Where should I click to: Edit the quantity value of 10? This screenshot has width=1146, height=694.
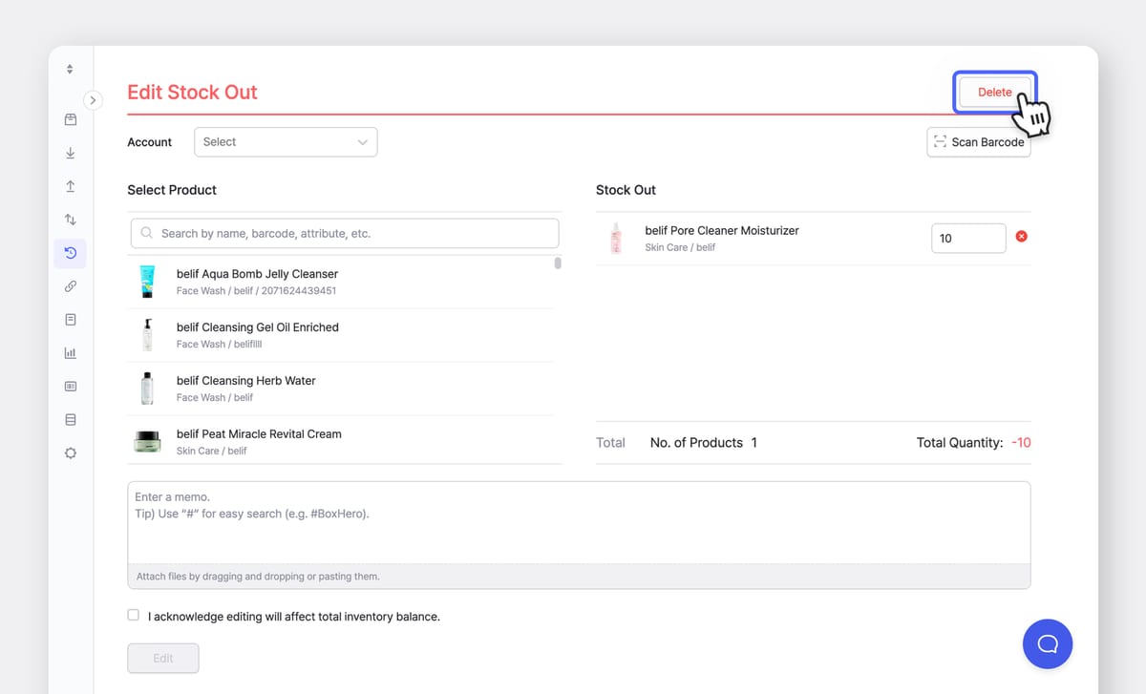968,238
